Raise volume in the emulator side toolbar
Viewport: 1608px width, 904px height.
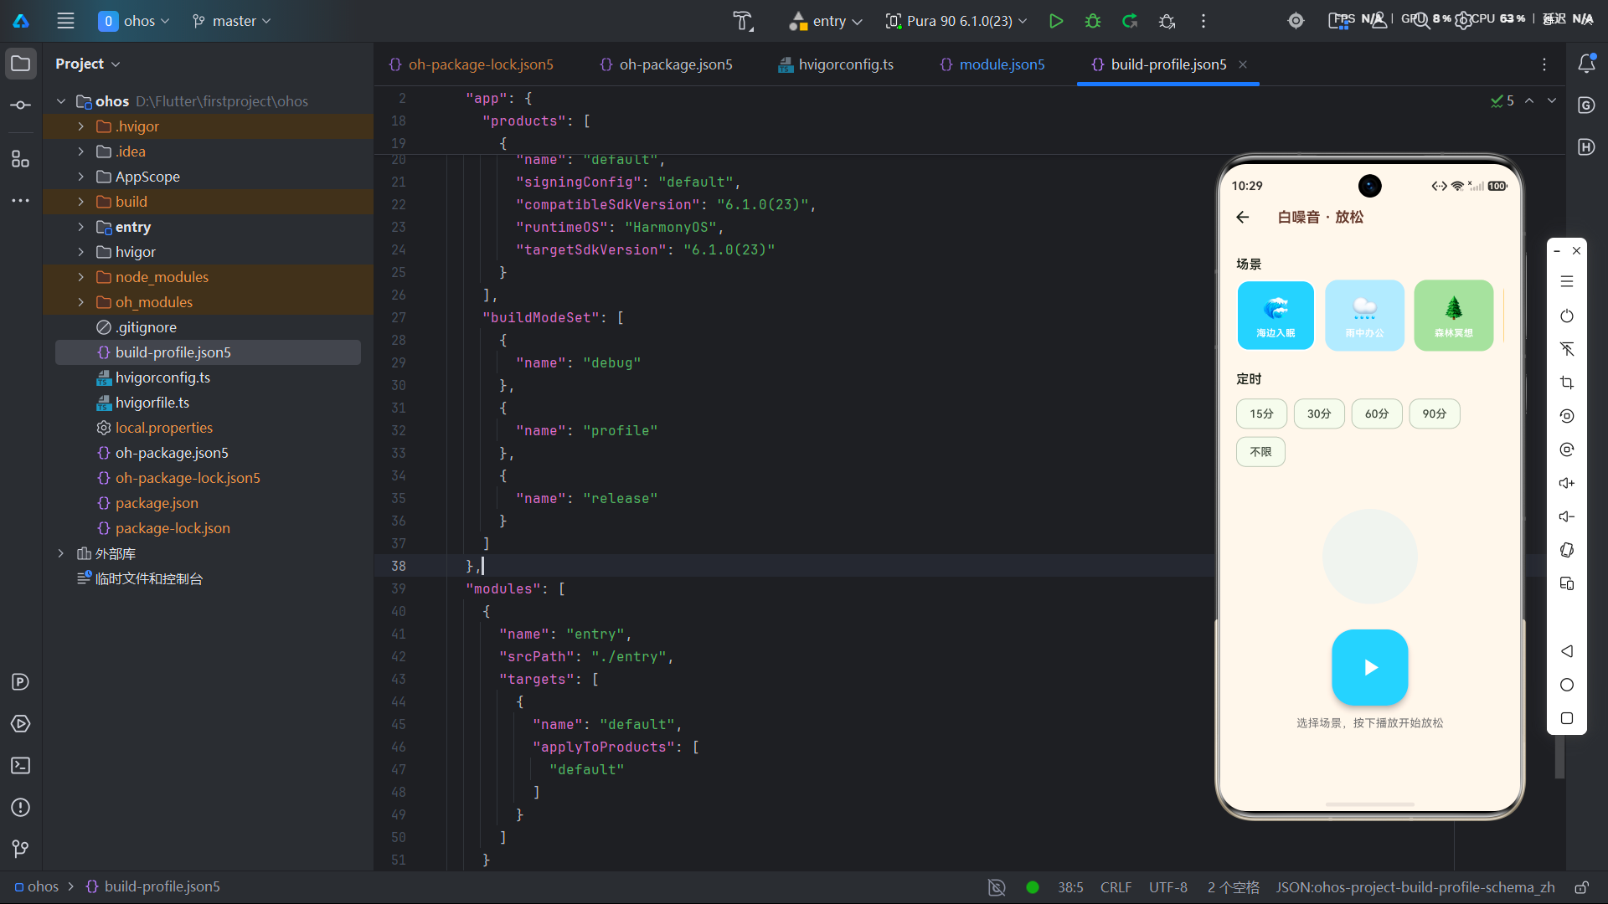coord(1567,483)
